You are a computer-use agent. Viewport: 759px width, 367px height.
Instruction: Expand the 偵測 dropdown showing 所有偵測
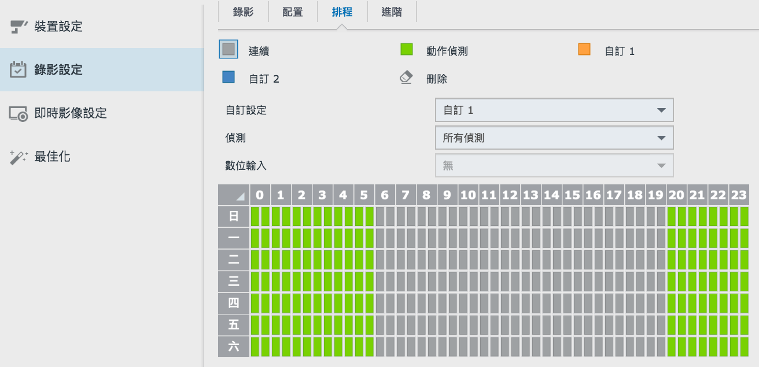pyautogui.click(x=554, y=138)
